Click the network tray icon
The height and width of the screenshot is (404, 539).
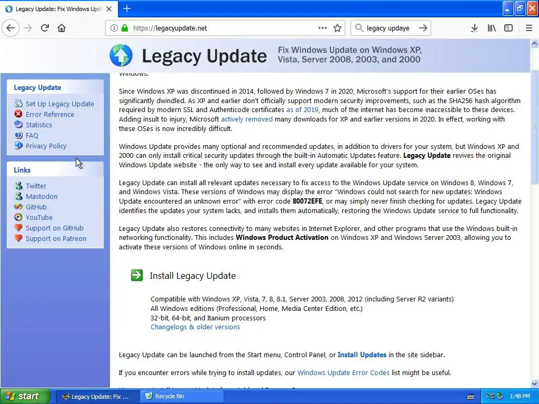click(x=490, y=396)
